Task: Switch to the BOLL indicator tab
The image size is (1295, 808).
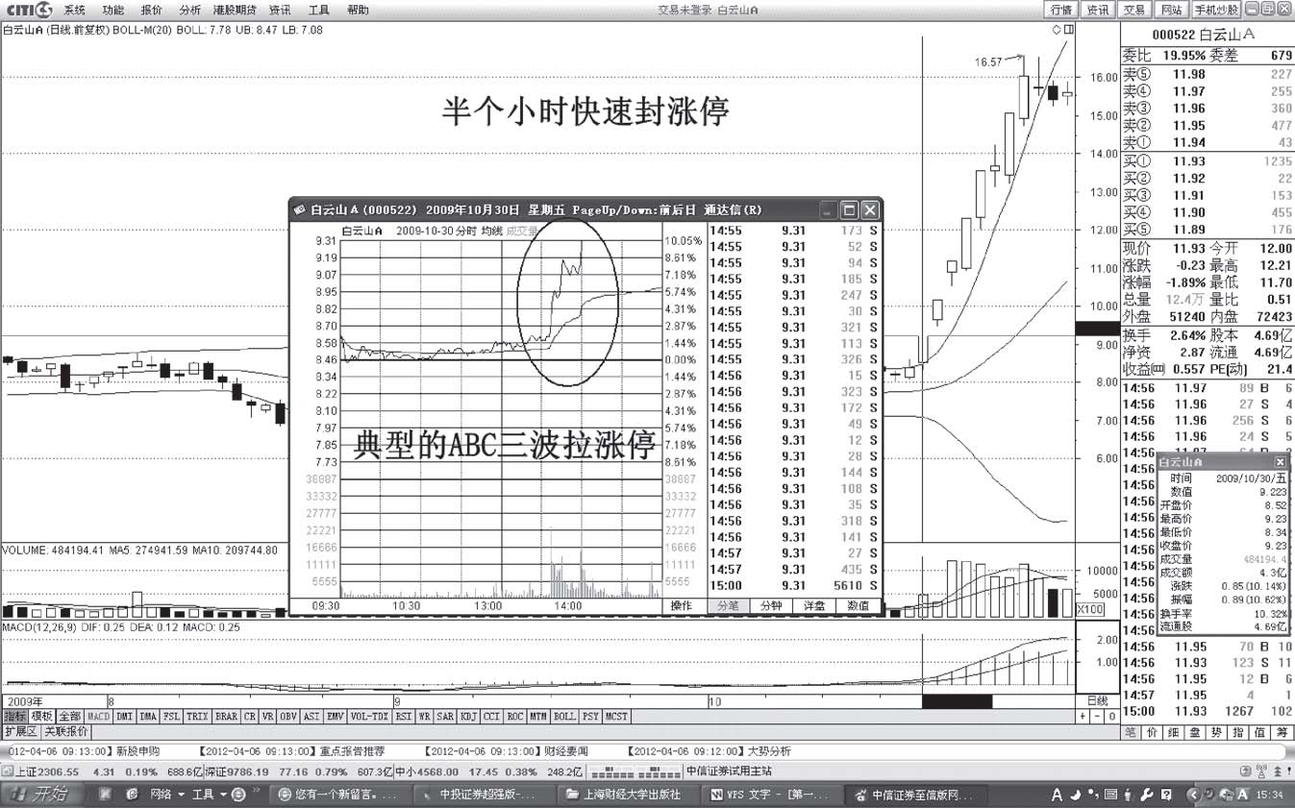Action: [564, 716]
